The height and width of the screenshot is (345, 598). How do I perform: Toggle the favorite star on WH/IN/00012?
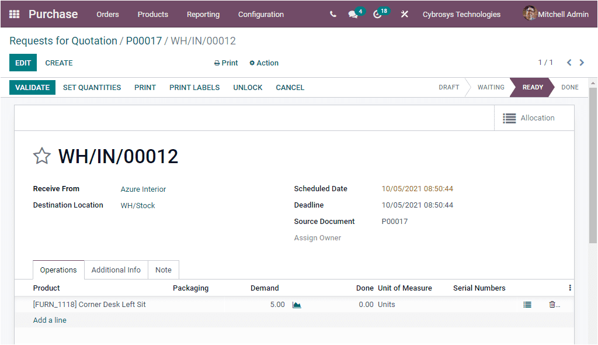[x=41, y=156]
